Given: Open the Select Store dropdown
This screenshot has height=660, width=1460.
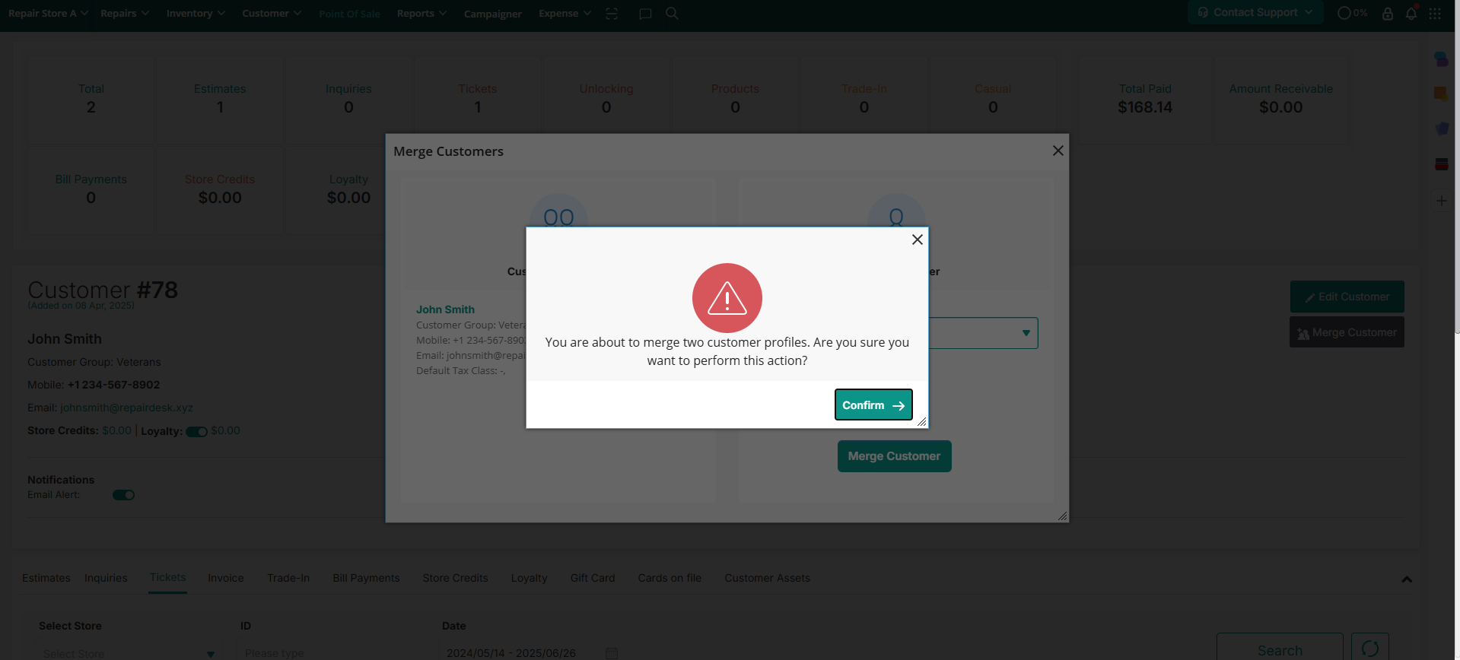Looking at the screenshot, I should [x=128, y=652].
